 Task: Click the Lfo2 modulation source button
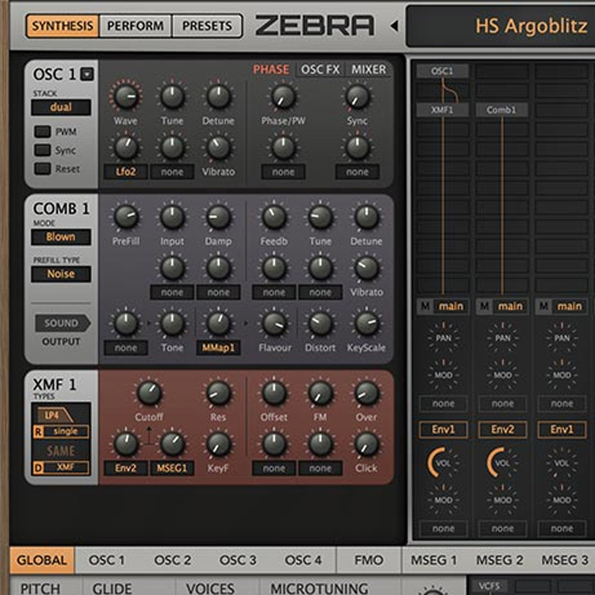click(126, 172)
